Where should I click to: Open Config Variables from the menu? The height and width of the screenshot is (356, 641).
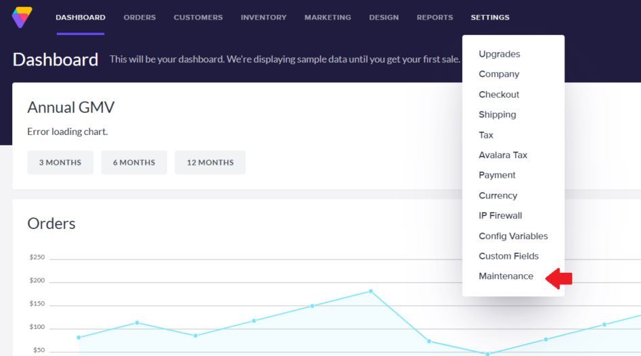[x=513, y=236]
